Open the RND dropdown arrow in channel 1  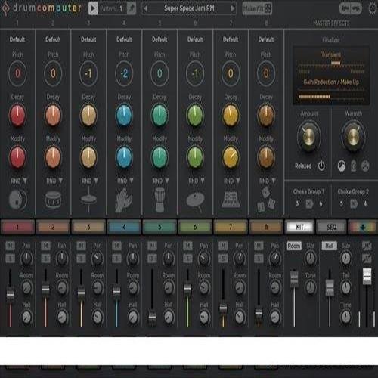[x=25, y=181]
